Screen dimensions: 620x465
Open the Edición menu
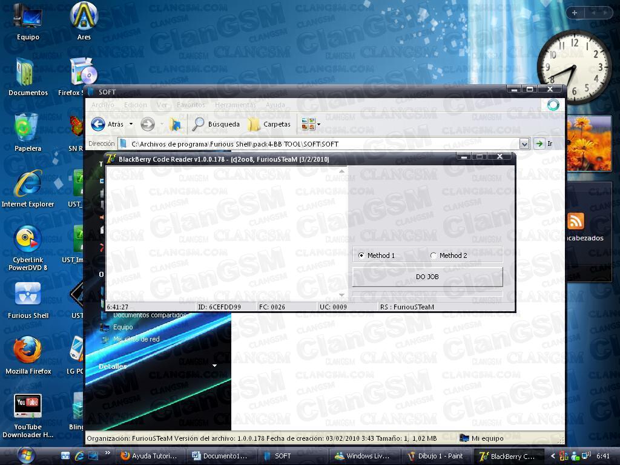135,105
